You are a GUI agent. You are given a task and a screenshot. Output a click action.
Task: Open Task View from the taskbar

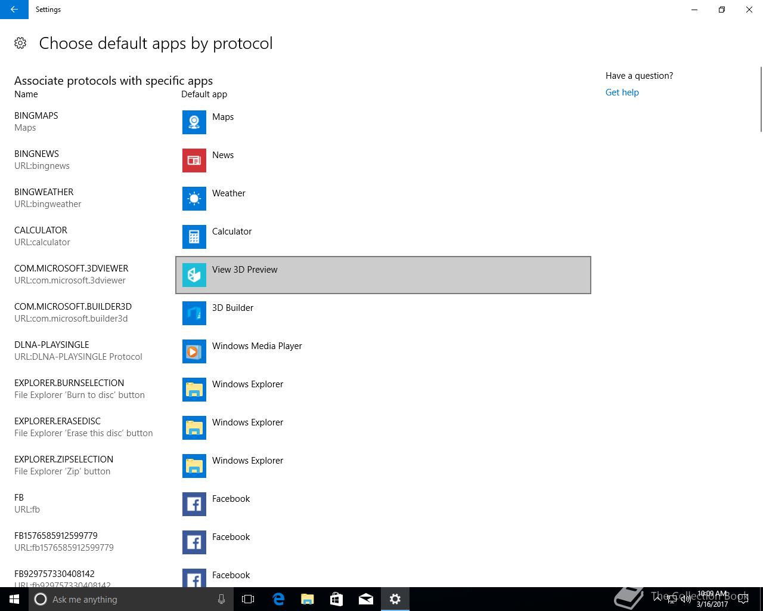pos(248,599)
